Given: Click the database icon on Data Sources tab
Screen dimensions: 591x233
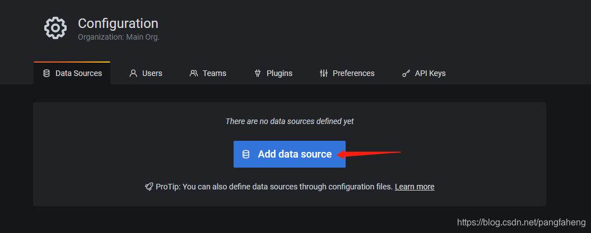Looking at the screenshot, I should pyautogui.click(x=46, y=73).
